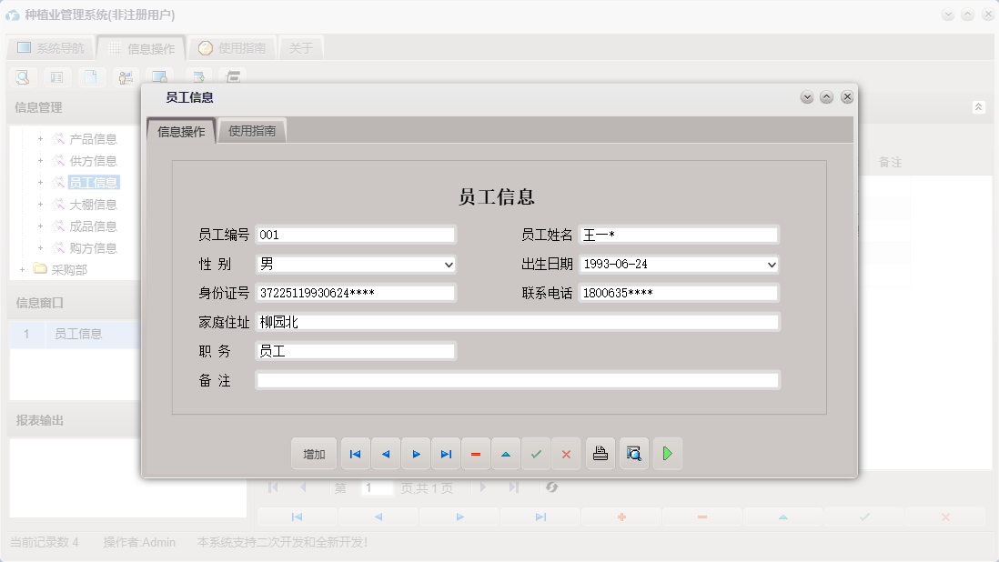Image resolution: width=999 pixels, height=562 pixels.
Task: Cancel editing with the red X icon
Action: click(x=566, y=453)
